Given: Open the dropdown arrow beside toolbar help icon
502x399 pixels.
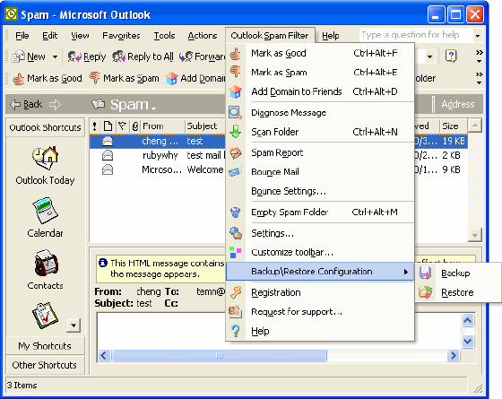Looking at the screenshot, I should pyautogui.click(x=429, y=57).
